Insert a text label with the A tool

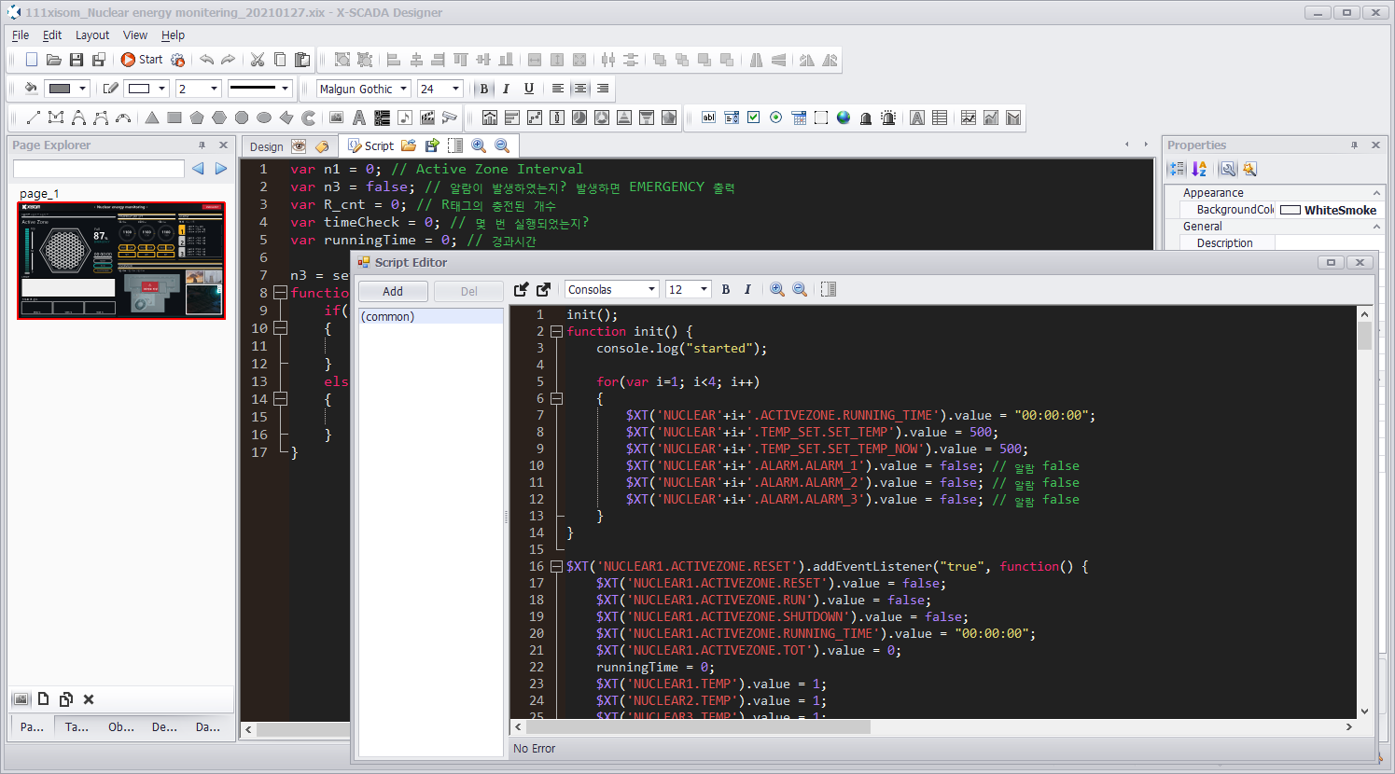click(x=359, y=117)
